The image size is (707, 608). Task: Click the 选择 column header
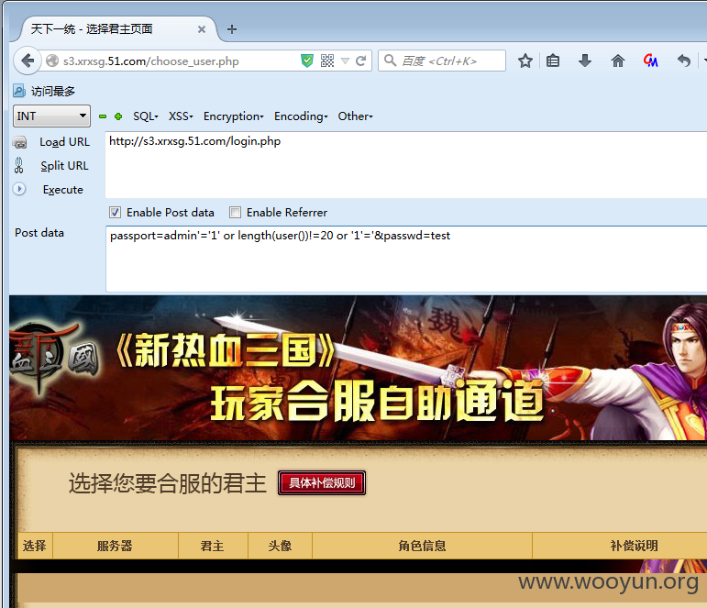point(35,546)
